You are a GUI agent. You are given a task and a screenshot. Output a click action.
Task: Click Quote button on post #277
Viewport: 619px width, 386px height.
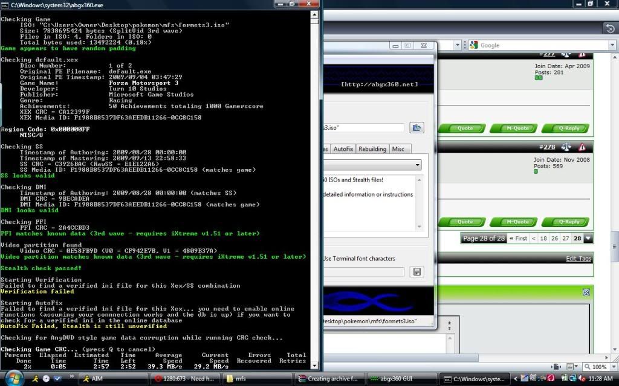[x=461, y=128]
